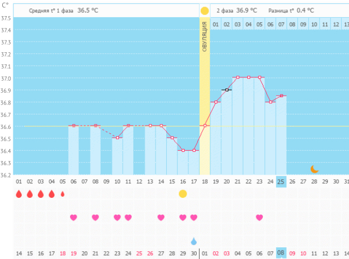Screen dimensions: 349x259
Task: Select the highlighted cycle day 25
Action: [281, 182]
